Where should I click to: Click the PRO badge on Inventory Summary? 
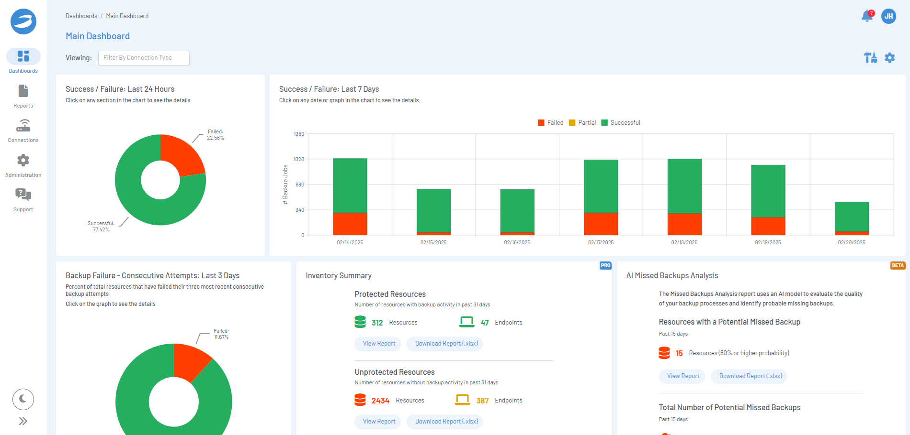pos(605,265)
